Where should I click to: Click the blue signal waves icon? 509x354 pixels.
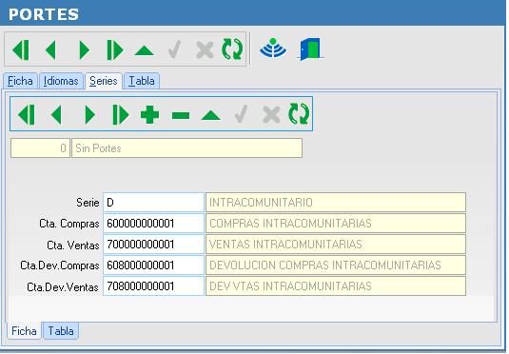[273, 49]
